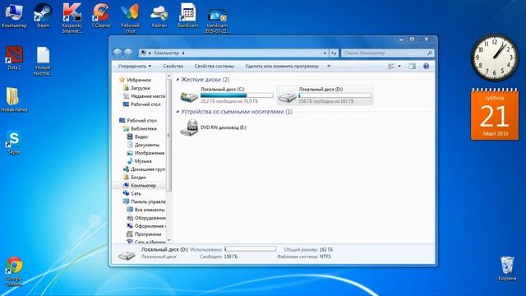This screenshot has width=526, height=296.
Task: Open the Bandicam desktop icon
Action: coord(188,15)
